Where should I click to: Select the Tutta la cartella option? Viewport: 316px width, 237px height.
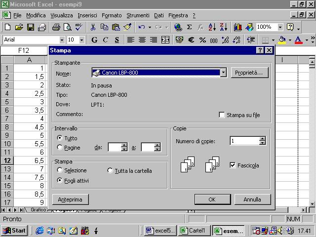[x=110, y=170]
